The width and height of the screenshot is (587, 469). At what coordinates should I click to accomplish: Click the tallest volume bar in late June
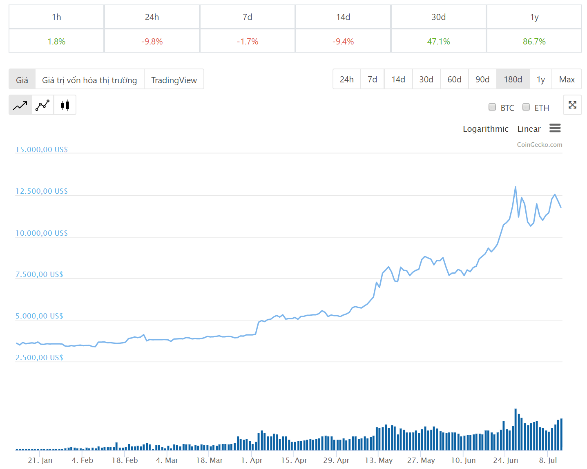point(516,429)
